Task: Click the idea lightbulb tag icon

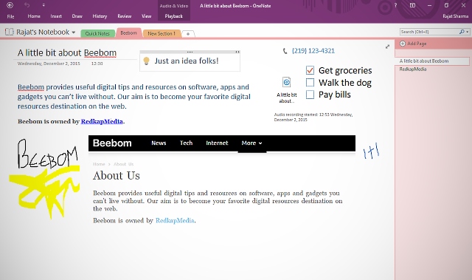Action: tap(146, 61)
